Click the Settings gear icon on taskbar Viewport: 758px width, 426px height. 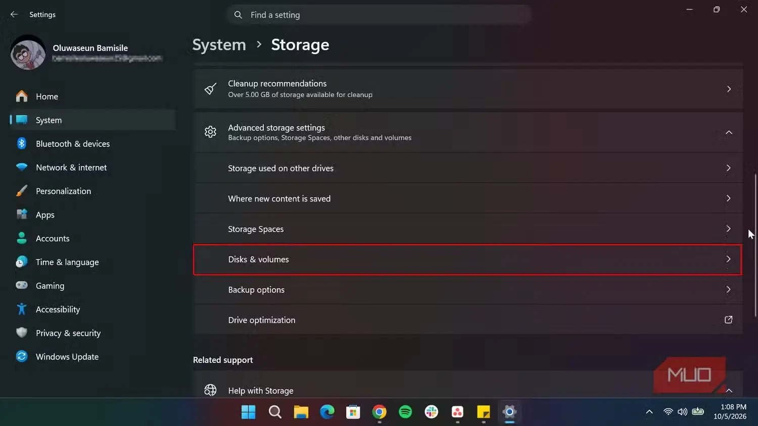509,412
